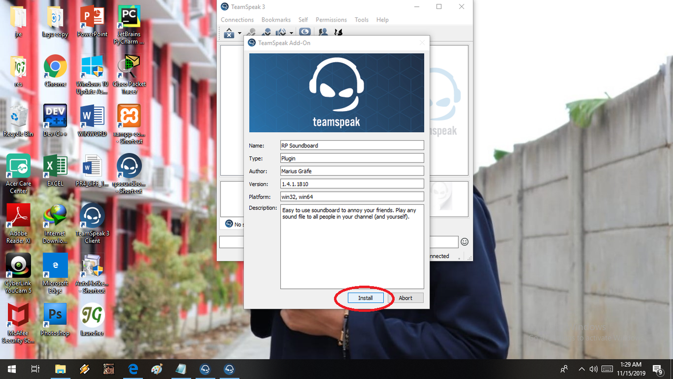Click the subscribe-to-all-channels eye icon
Viewport: 673px width, 379px height.
[x=305, y=32]
